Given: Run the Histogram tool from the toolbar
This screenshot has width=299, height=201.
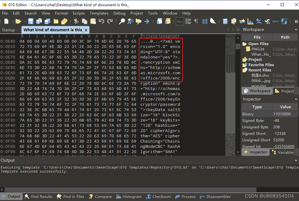Looking at the screenshot, I should point(250,21).
